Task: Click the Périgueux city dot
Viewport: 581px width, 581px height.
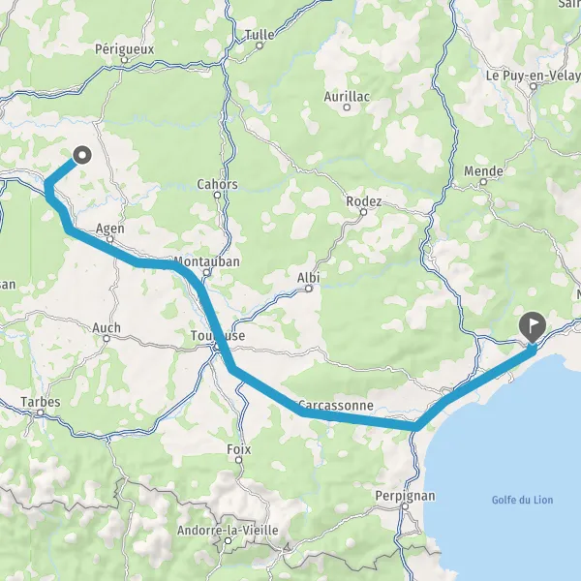Action: click(125, 60)
